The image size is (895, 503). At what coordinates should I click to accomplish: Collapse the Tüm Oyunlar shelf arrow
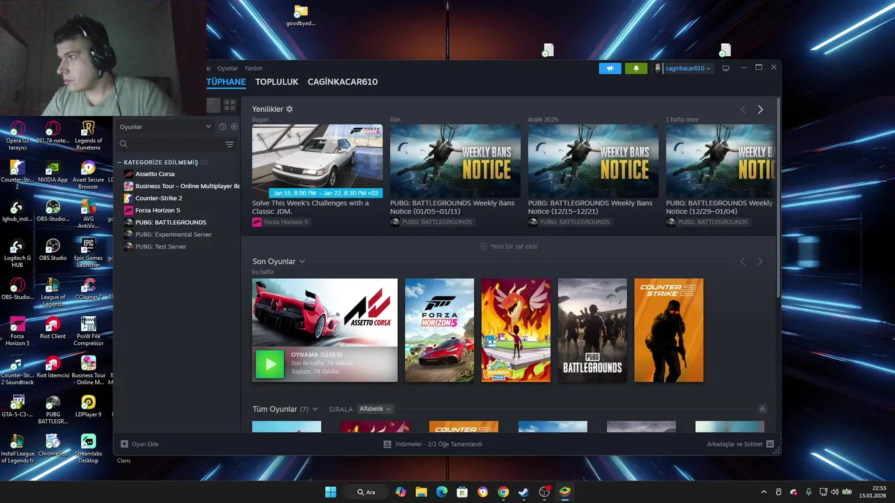[x=762, y=409]
